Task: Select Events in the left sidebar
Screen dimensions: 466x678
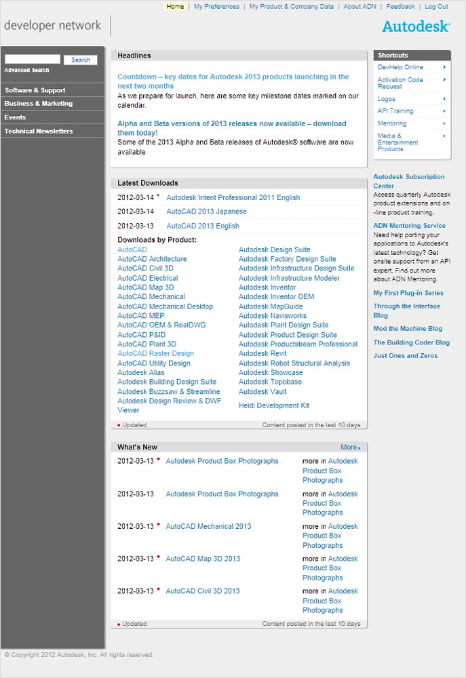Action: 16,117
